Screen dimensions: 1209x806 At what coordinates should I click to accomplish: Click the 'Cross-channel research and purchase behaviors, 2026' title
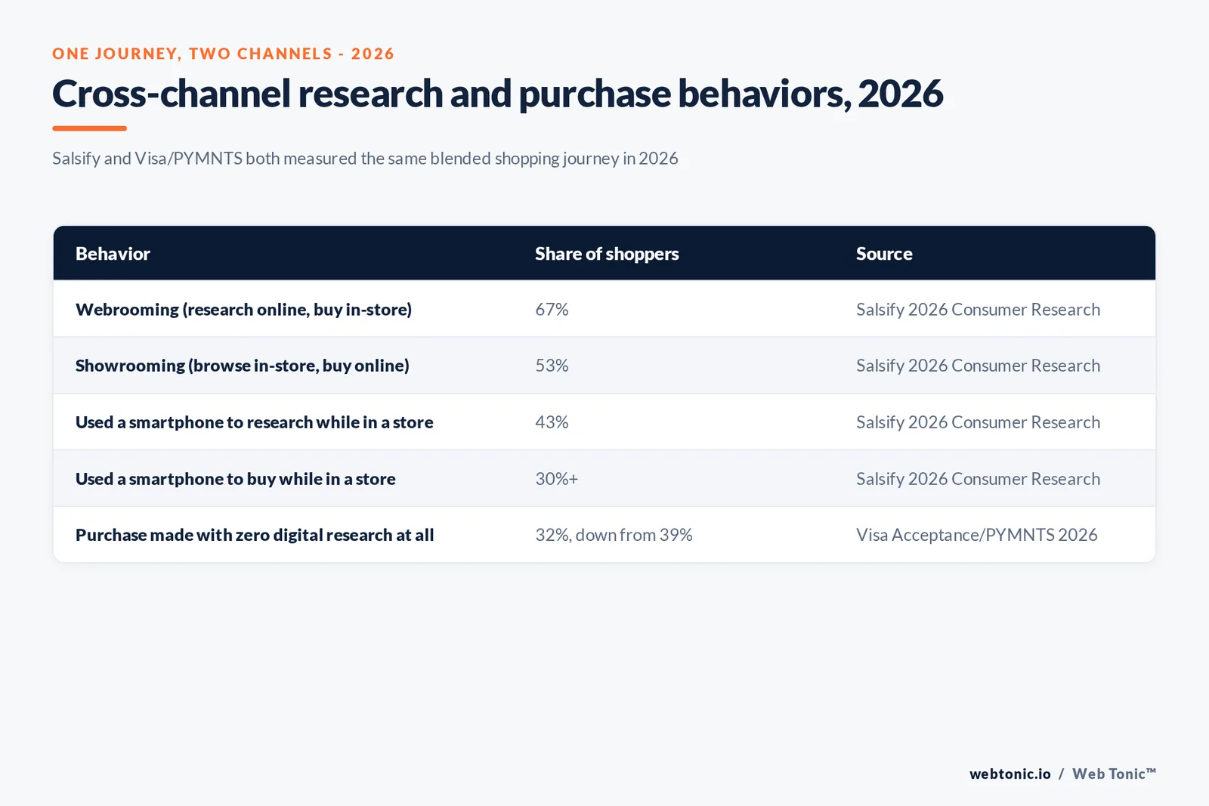coord(497,94)
